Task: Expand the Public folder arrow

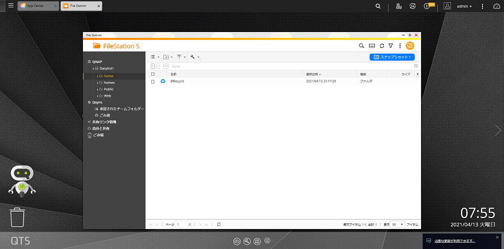Action: [98, 89]
